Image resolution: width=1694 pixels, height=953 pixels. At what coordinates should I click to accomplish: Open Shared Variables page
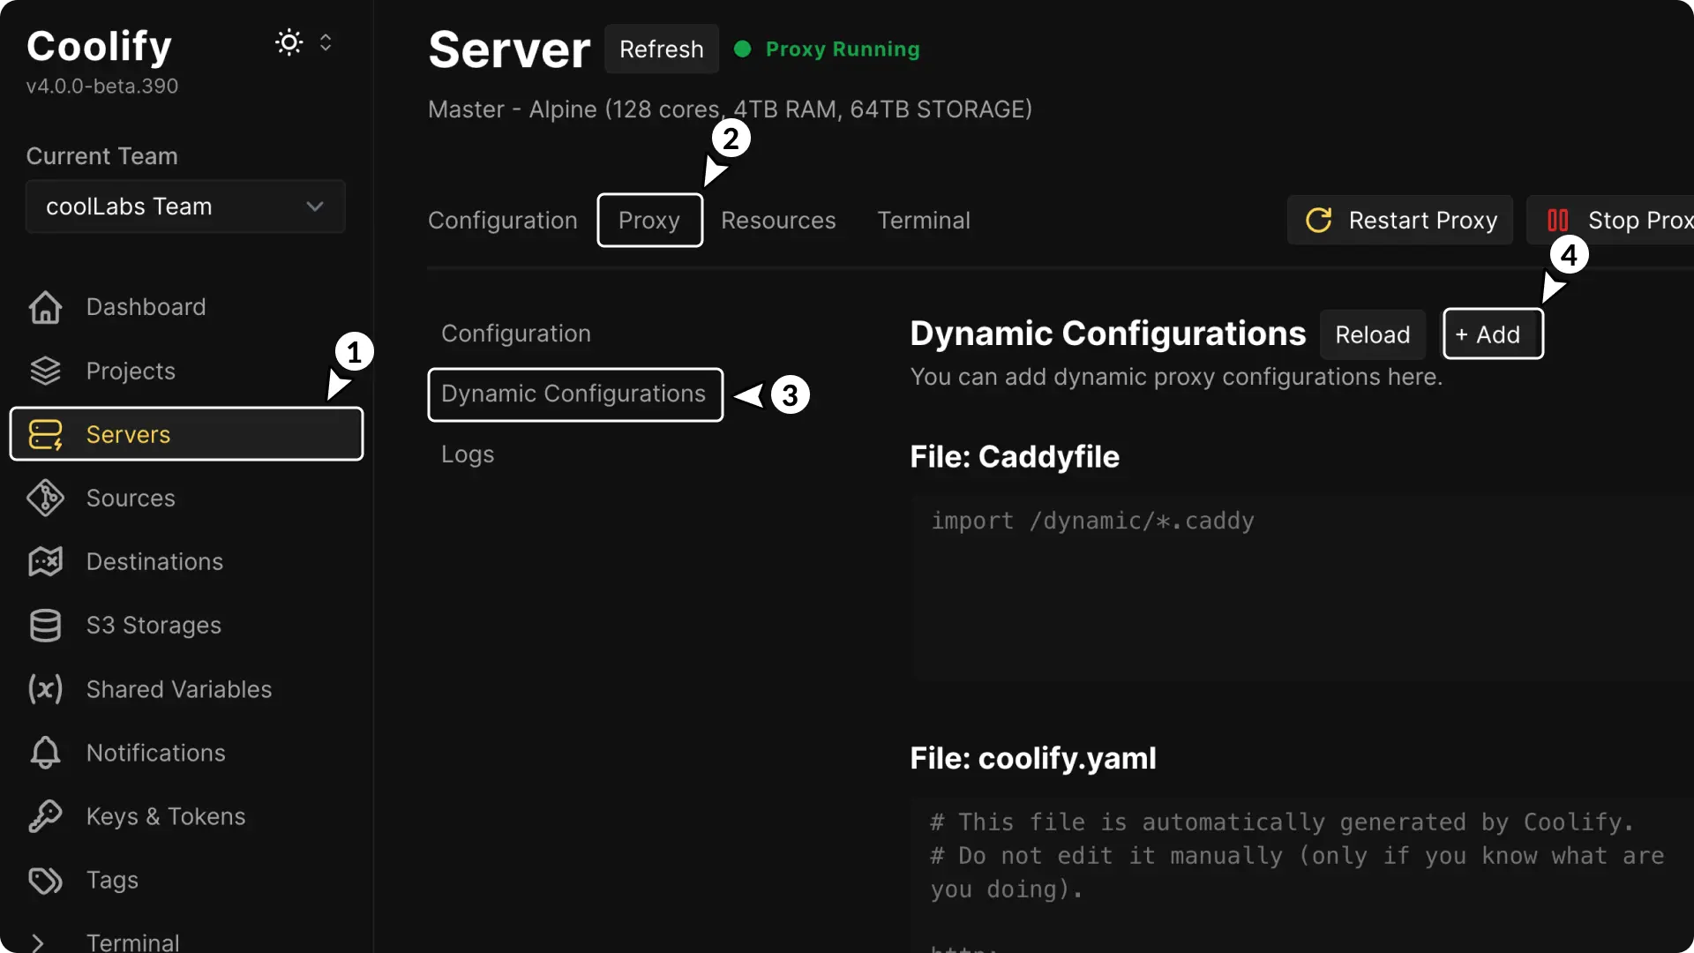179,689
